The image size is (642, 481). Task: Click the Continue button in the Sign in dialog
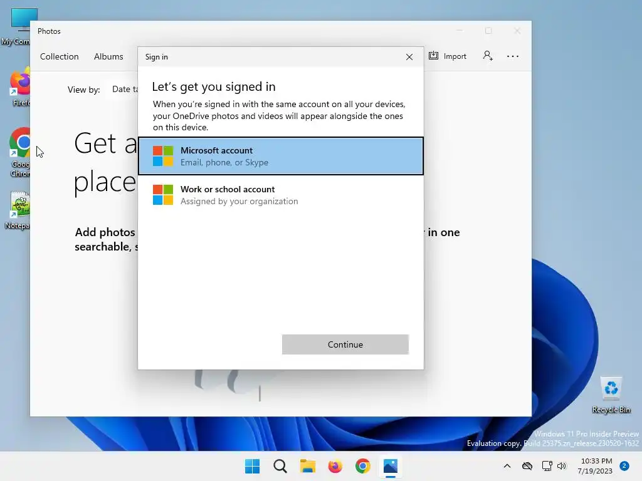345,344
